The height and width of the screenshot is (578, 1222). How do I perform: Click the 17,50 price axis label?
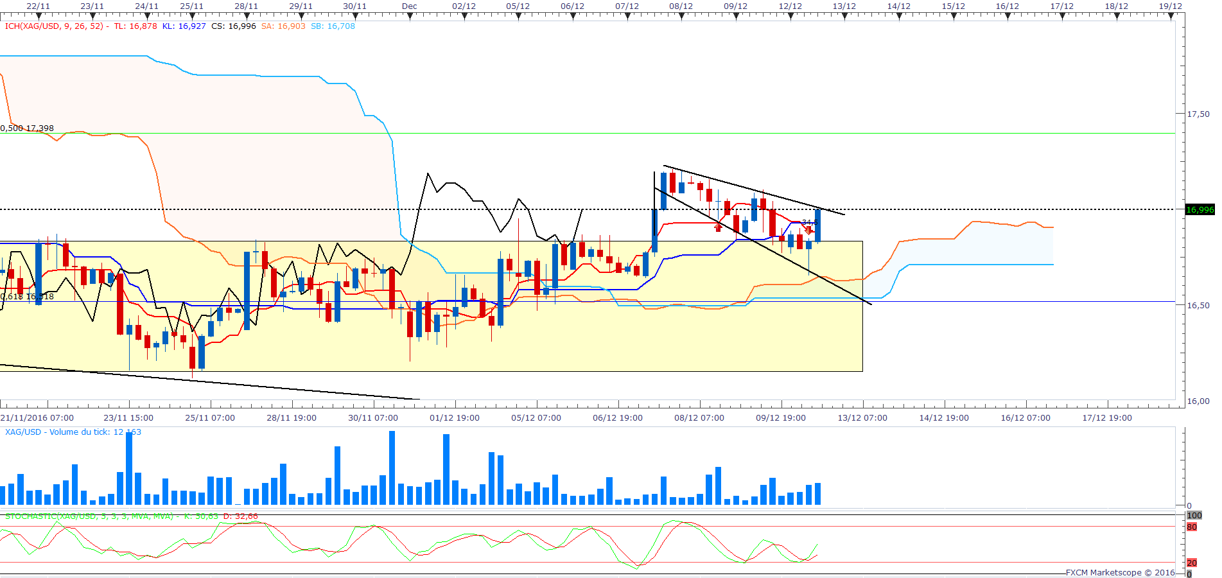tap(1198, 114)
